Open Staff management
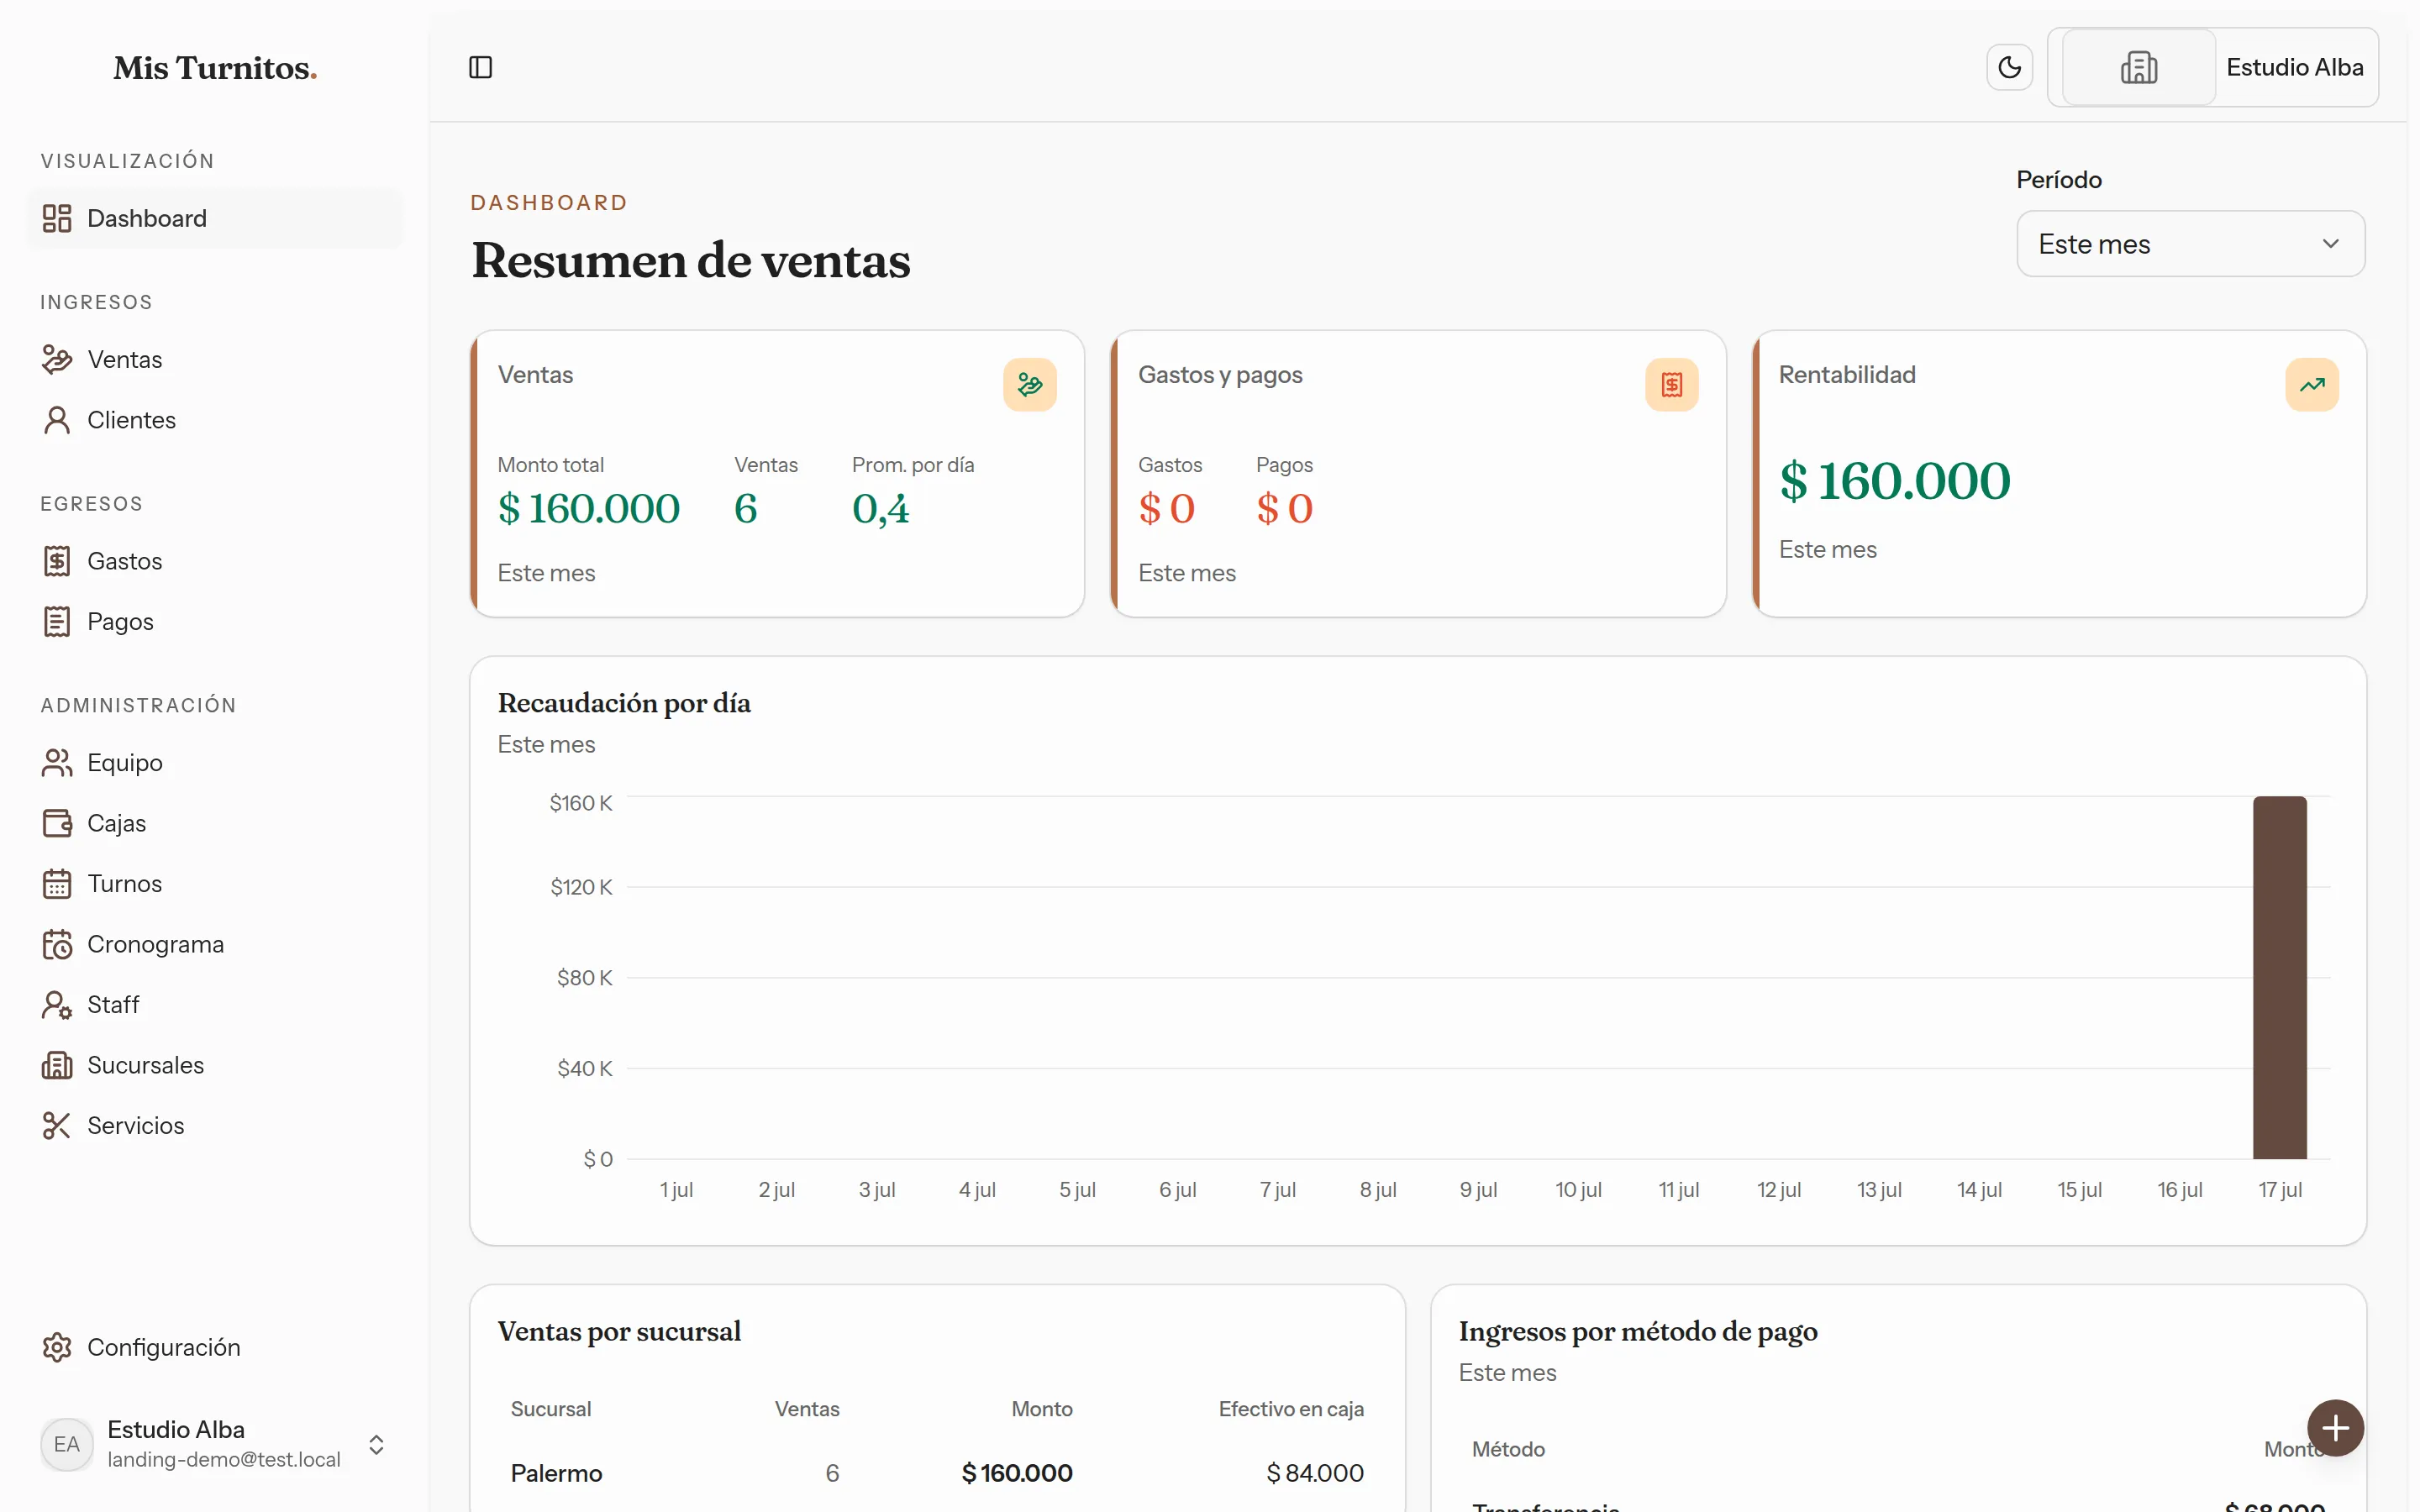 (x=216, y=1004)
